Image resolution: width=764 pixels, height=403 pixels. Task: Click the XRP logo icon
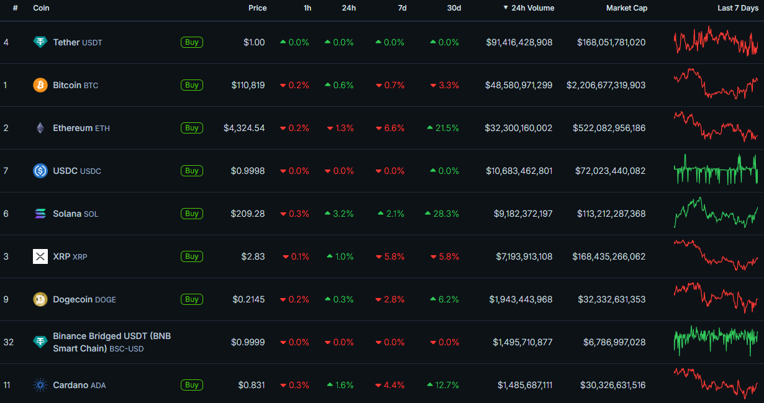(40, 256)
